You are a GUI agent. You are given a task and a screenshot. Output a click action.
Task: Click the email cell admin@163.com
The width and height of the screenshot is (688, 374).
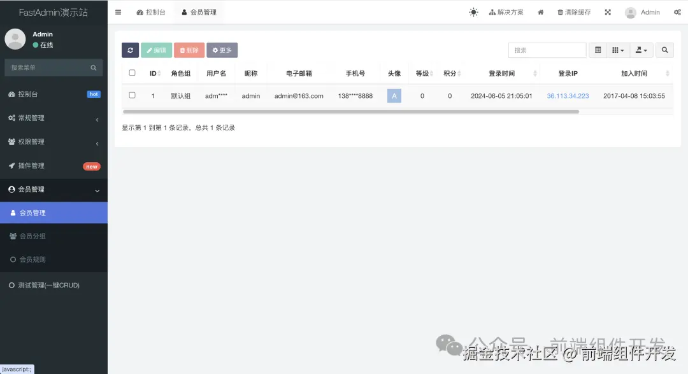[299, 96]
